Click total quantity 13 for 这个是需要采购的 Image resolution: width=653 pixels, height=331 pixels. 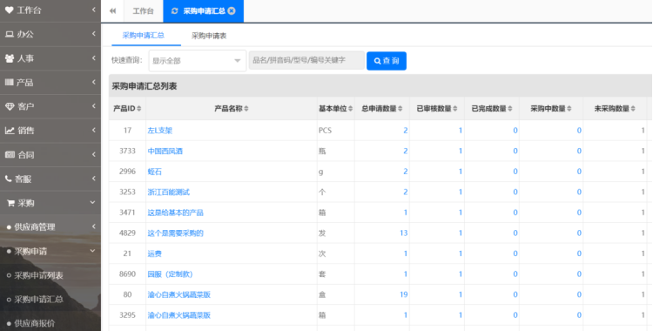pyautogui.click(x=403, y=233)
